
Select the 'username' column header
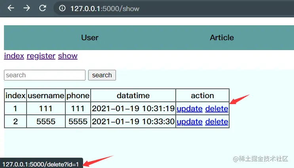point(46,95)
